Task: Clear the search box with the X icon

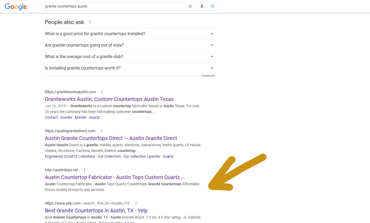Action: tap(190, 6)
